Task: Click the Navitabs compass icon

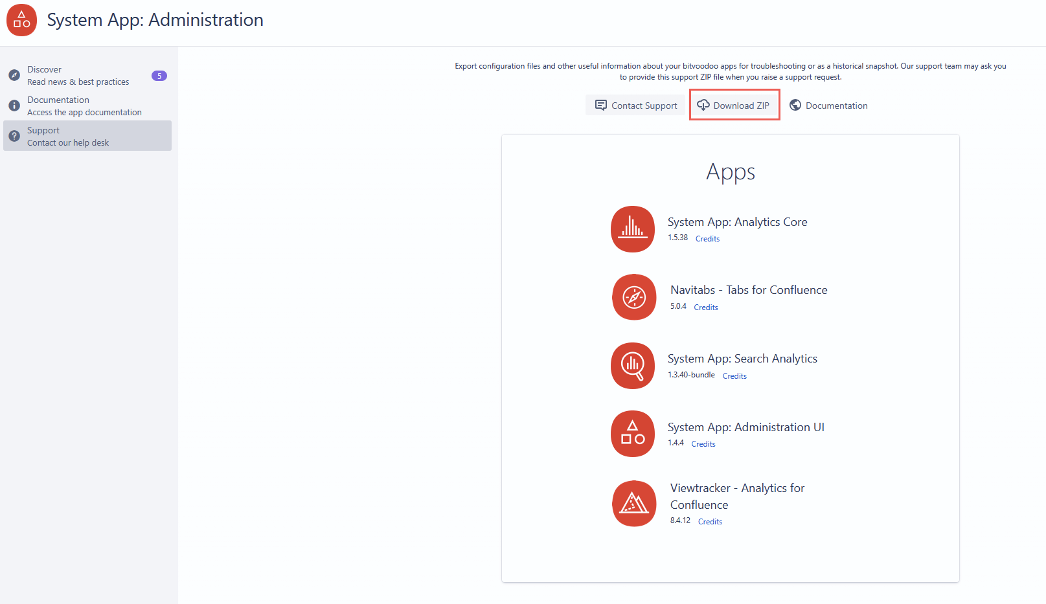Action: click(x=634, y=297)
